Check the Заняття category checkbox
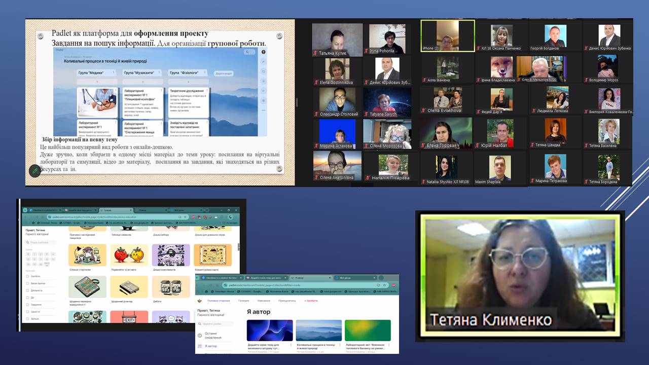The width and height of the screenshot is (649, 365). pyautogui.click(x=27, y=312)
